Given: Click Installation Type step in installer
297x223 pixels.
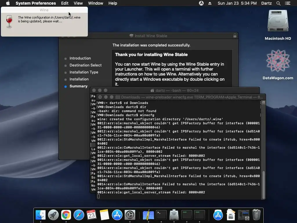Looking at the screenshot, I should 84,72.
